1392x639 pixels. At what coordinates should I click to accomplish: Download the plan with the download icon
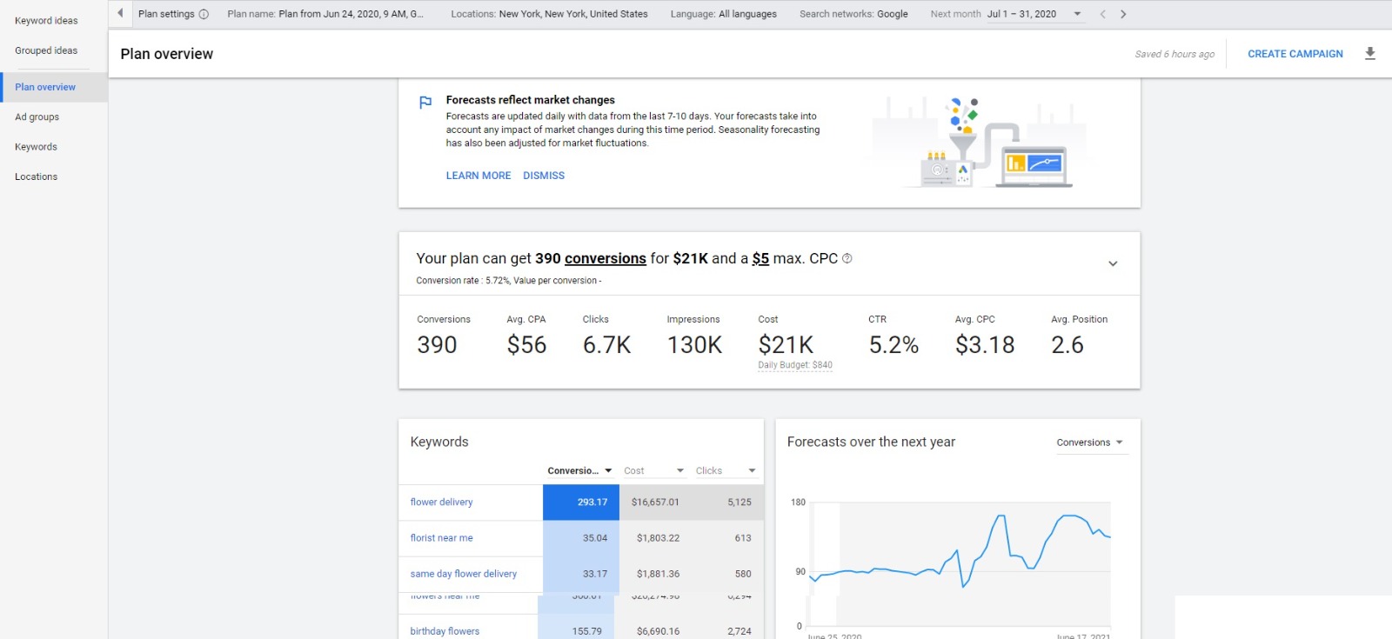(x=1369, y=54)
